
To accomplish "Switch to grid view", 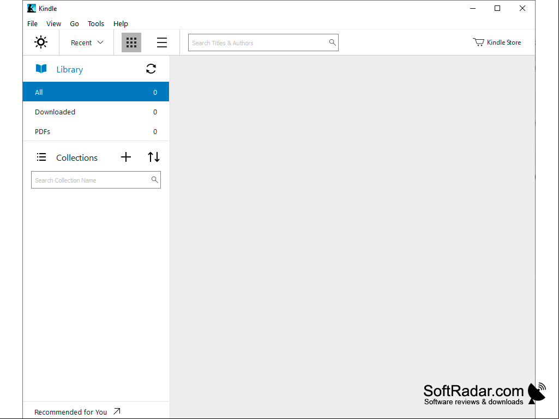I will (x=131, y=42).
